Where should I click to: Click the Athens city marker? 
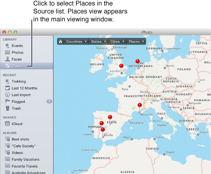(x=198, y=135)
